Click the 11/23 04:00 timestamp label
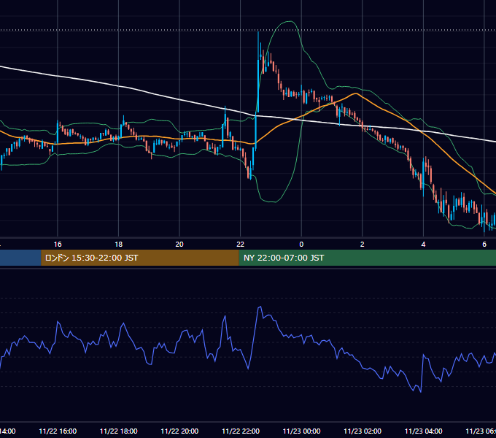 (423, 431)
